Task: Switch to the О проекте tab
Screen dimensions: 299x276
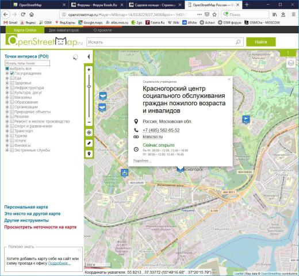Action: (x=102, y=30)
